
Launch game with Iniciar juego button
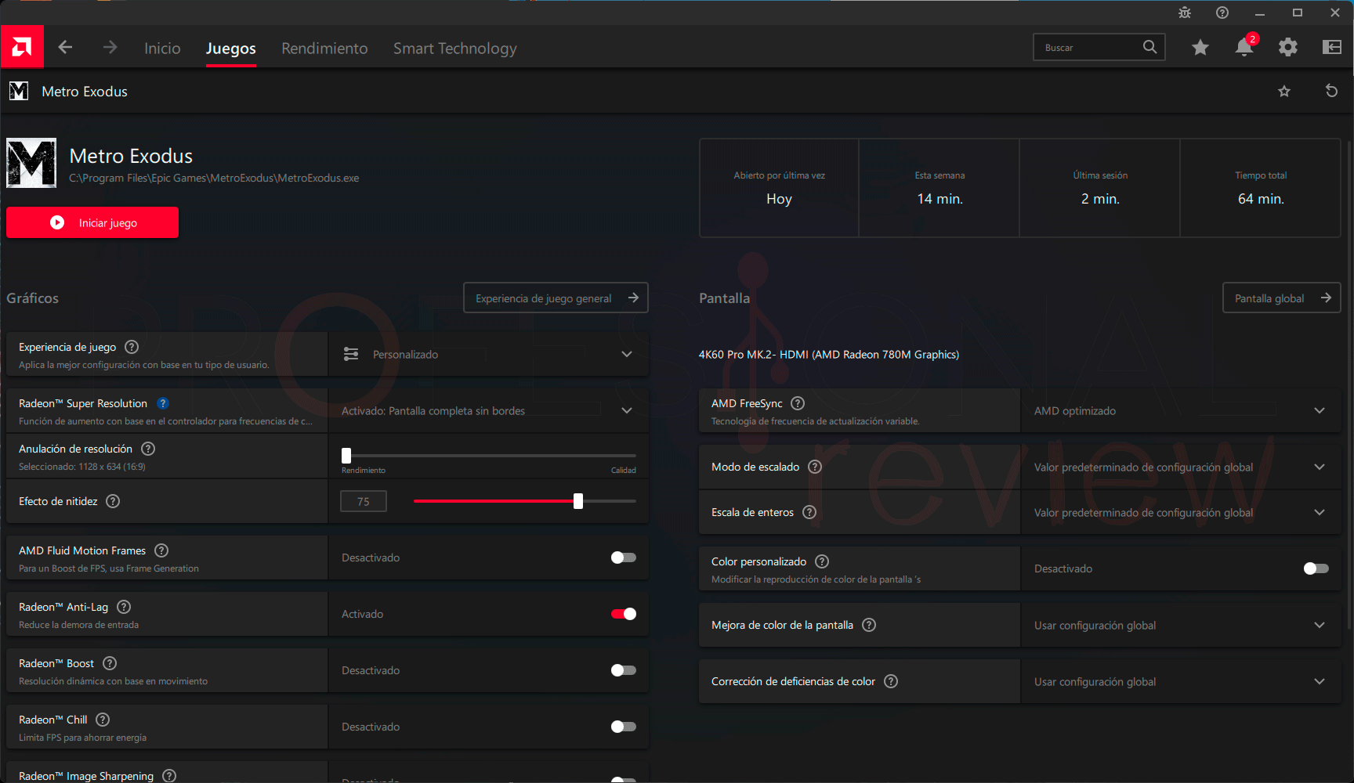[x=92, y=222]
